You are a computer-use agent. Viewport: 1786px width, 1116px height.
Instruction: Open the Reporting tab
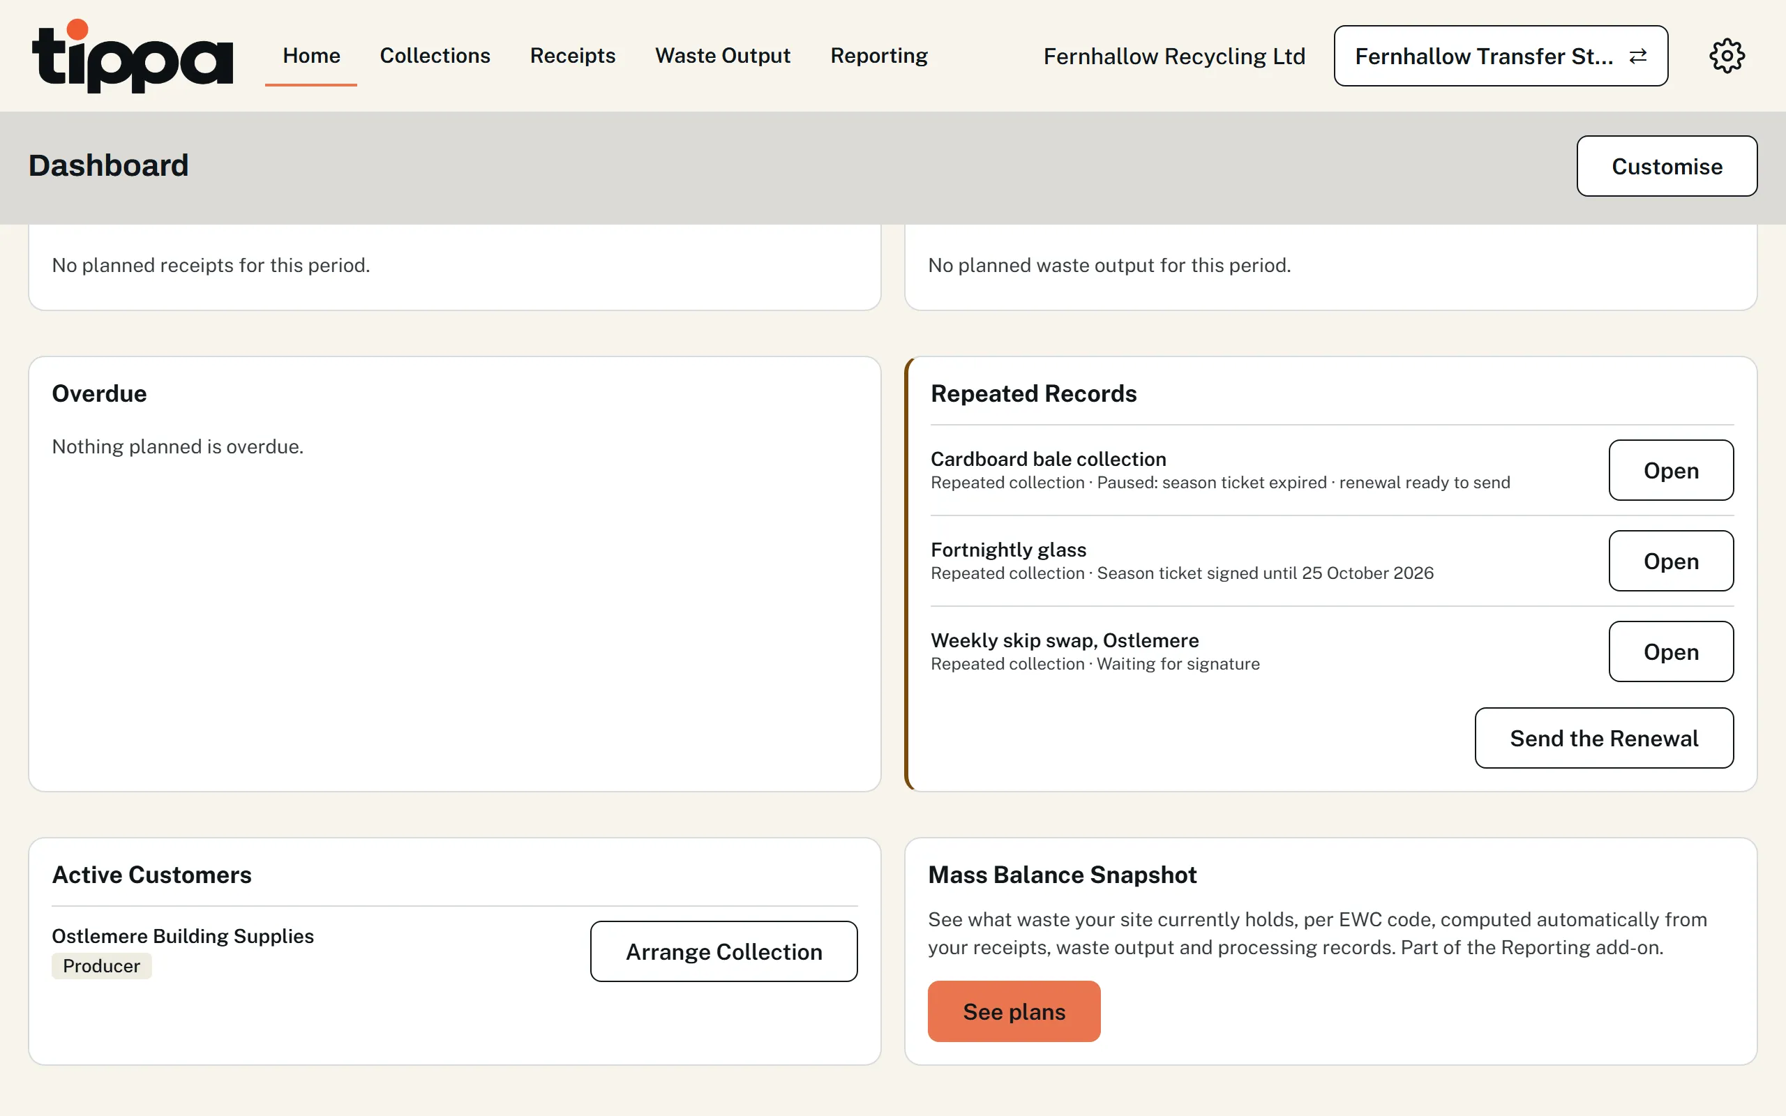(x=879, y=56)
